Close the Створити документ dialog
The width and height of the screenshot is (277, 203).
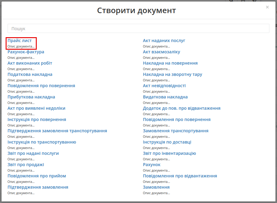267,7
